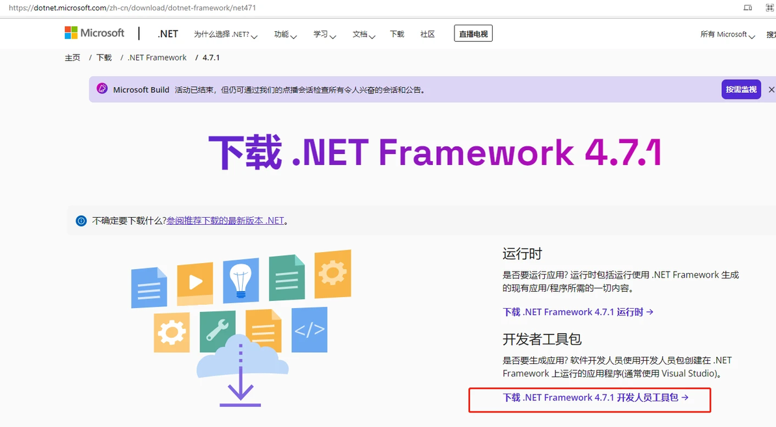The width and height of the screenshot is (776, 427).
Task: Expand the 功能 dropdown menu
Action: click(x=285, y=34)
